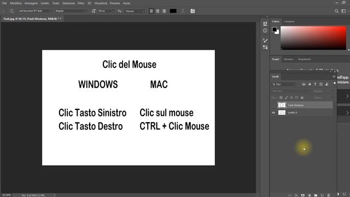The height and width of the screenshot is (197, 350).
Task: Filter layers by adjustment layers
Action: [x=310, y=84]
